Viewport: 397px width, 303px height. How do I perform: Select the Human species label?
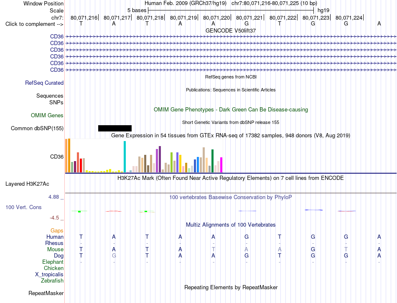[55, 237]
